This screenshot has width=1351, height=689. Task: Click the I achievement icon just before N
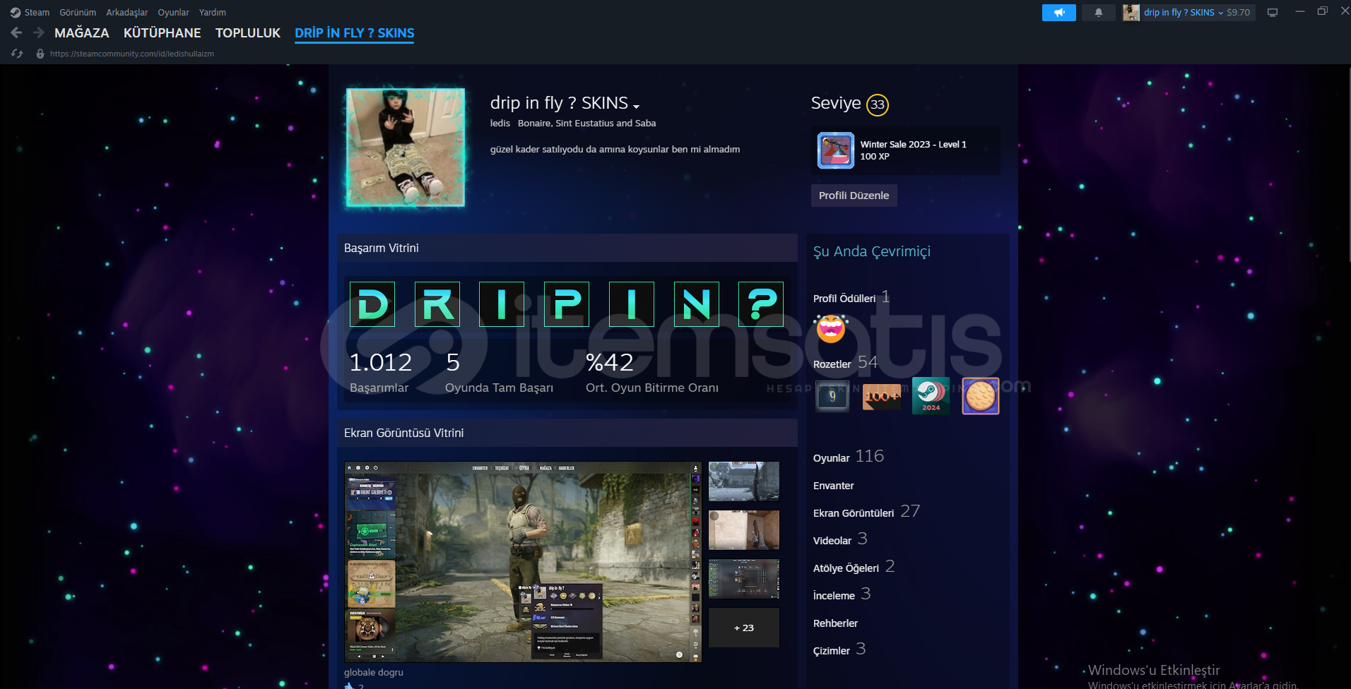pyautogui.click(x=632, y=304)
